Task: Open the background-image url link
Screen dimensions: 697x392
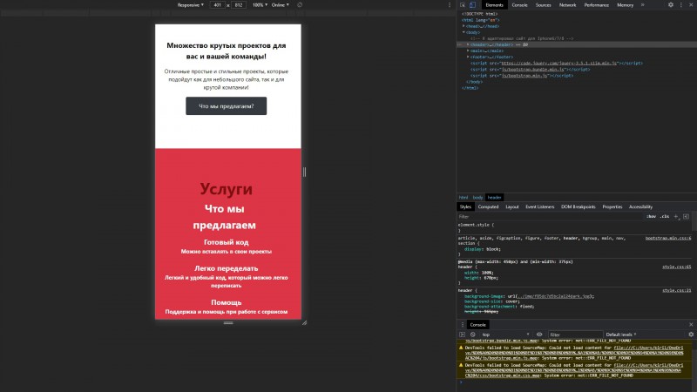Action: (553, 296)
